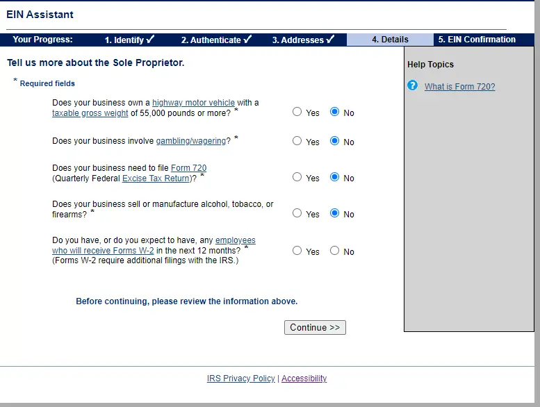This screenshot has height=407, width=540.
Task: Open What is Form 720? help topic
Action: [460, 86]
